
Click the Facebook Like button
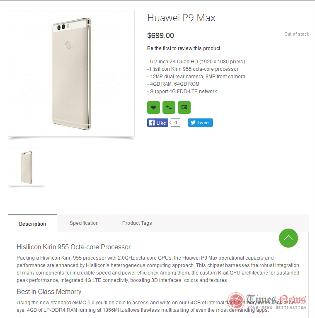(157, 123)
